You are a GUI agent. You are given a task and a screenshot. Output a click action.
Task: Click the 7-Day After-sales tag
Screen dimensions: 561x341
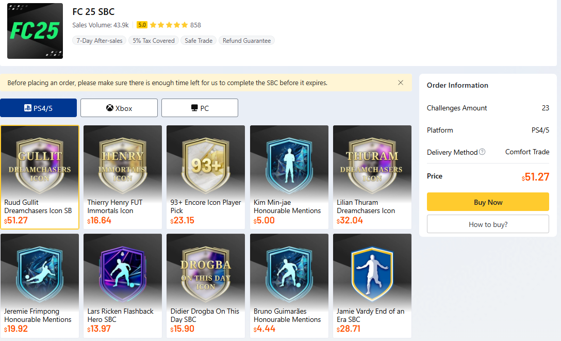point(99,40)
